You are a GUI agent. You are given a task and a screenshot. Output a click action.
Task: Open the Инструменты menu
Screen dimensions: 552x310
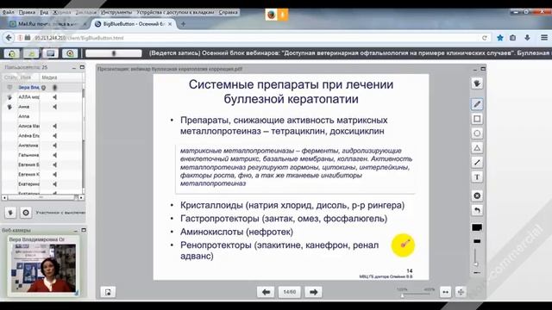(116, 12)
